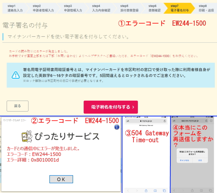Image resolution: width=217 pixels, height=193 pixels.
Task: Tap キャンセル in resend form prompt
Action: 184,160
